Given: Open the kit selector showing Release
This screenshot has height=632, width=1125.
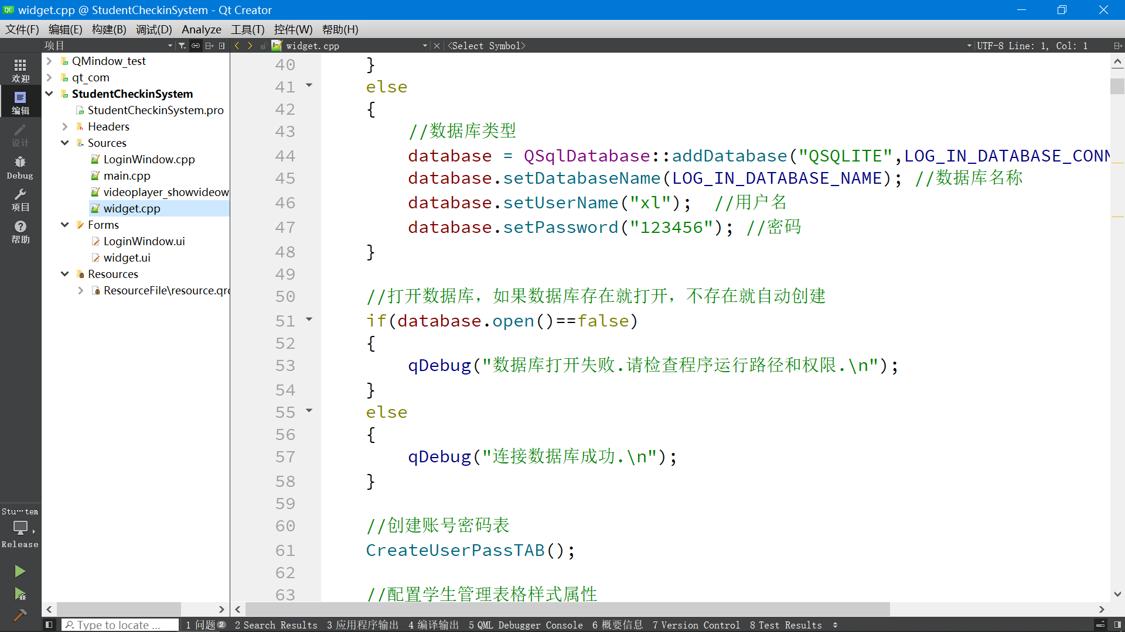Looking at the screenshot, I should tap(20, 528).
